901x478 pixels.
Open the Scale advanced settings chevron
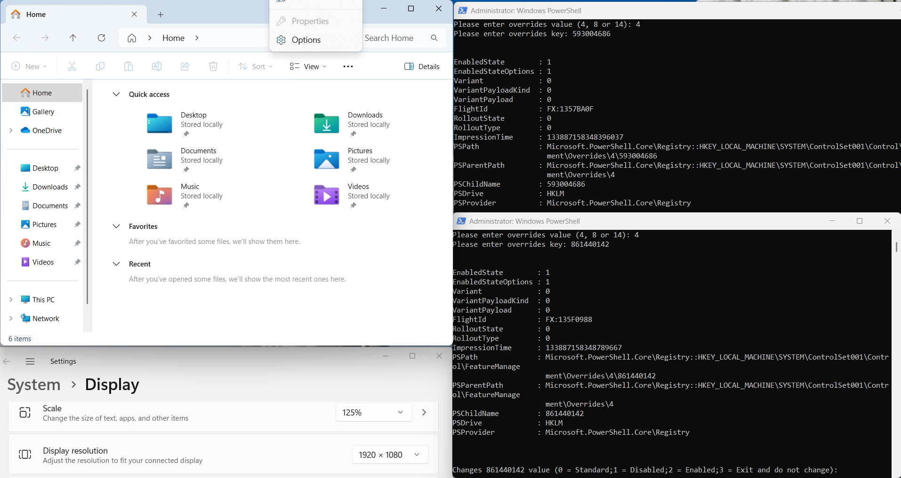click(x=424, y=413)
